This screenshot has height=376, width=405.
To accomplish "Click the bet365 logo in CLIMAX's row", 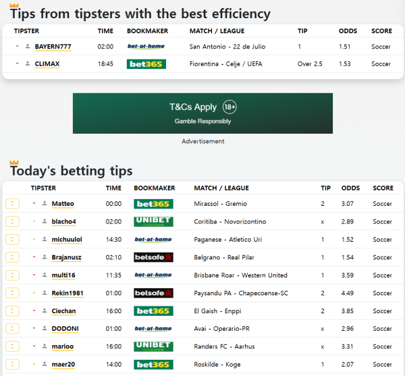I will click(146, 64).
